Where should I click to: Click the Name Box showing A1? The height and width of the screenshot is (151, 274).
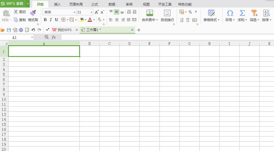point(17,37)
